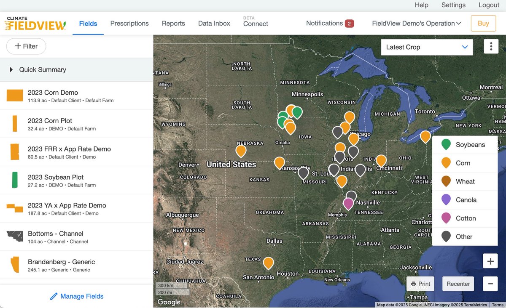
Task: Click the Filter button
Action: click(26, 46)
